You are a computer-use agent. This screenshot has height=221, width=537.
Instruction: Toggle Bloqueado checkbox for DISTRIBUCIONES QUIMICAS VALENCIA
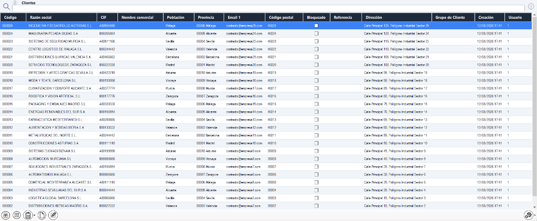316,57
